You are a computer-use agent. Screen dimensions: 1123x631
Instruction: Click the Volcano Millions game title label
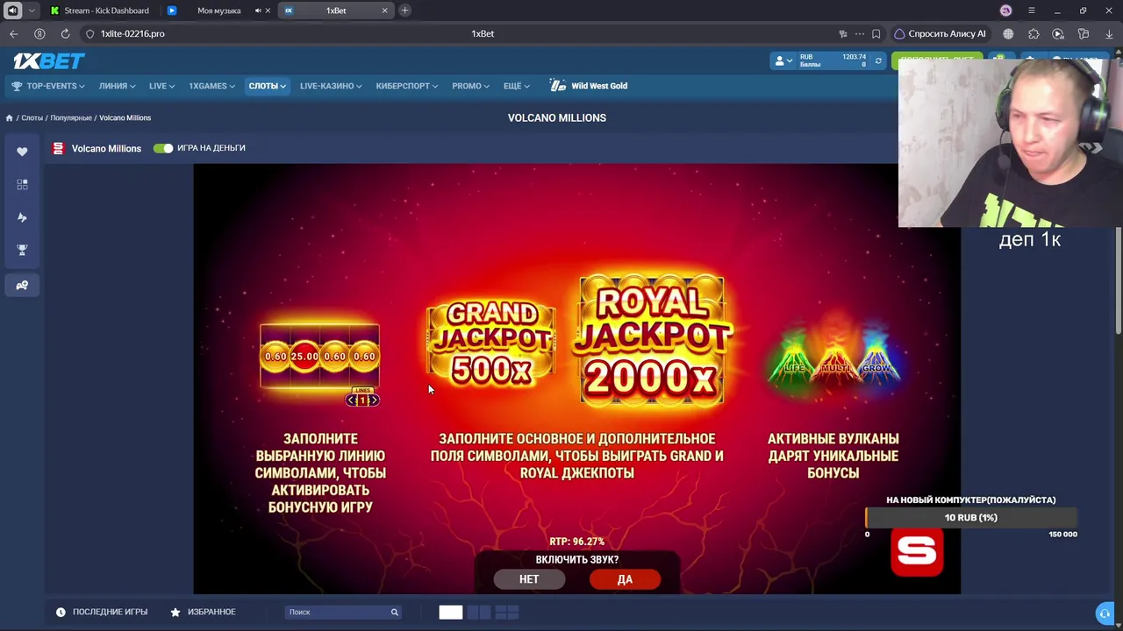106,148
